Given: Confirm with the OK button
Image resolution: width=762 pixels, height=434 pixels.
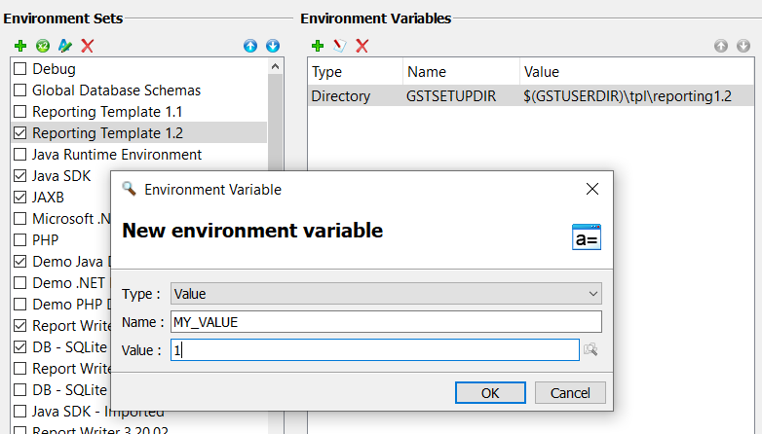Looking at the screenshot, I should pyautogui.click(x=490, y=393).
